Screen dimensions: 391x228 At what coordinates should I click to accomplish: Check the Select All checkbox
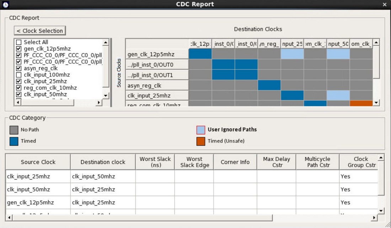pos(19,42)
